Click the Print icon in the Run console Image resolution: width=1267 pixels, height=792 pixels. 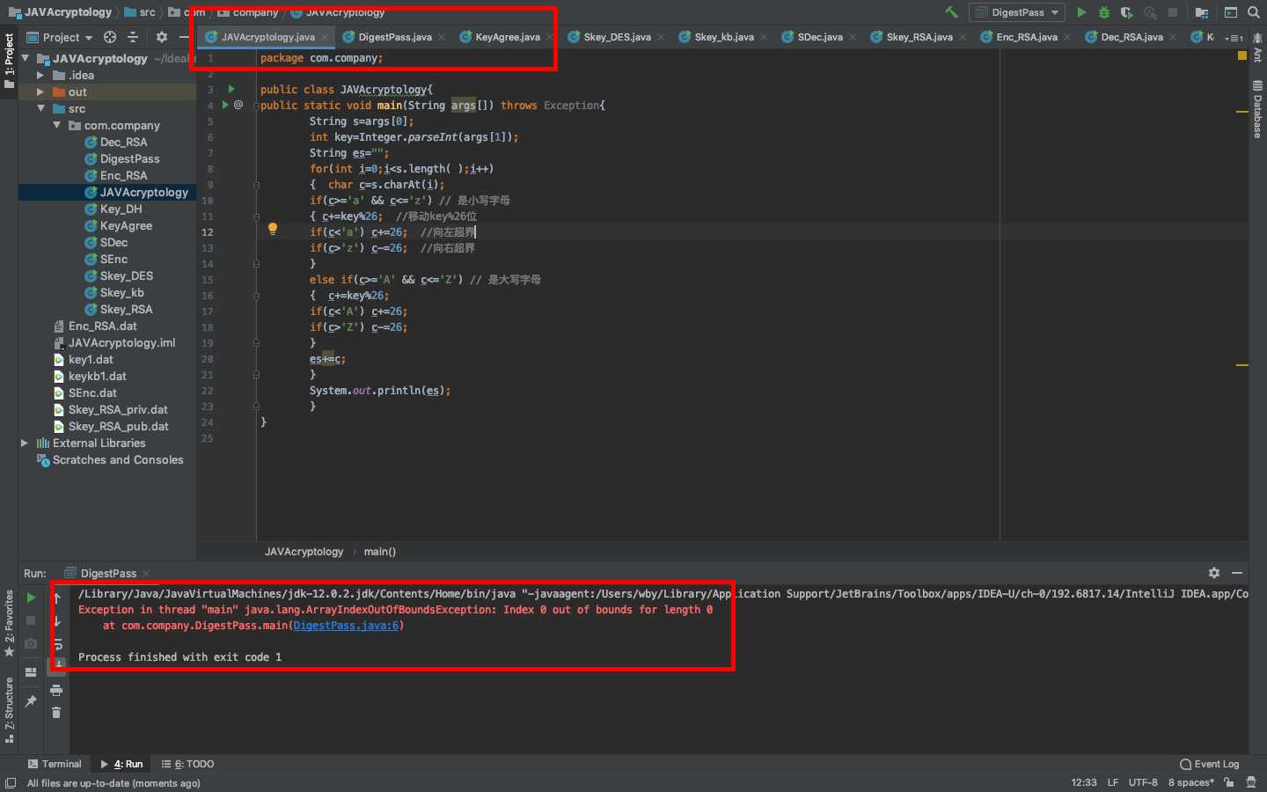[56, 691]
